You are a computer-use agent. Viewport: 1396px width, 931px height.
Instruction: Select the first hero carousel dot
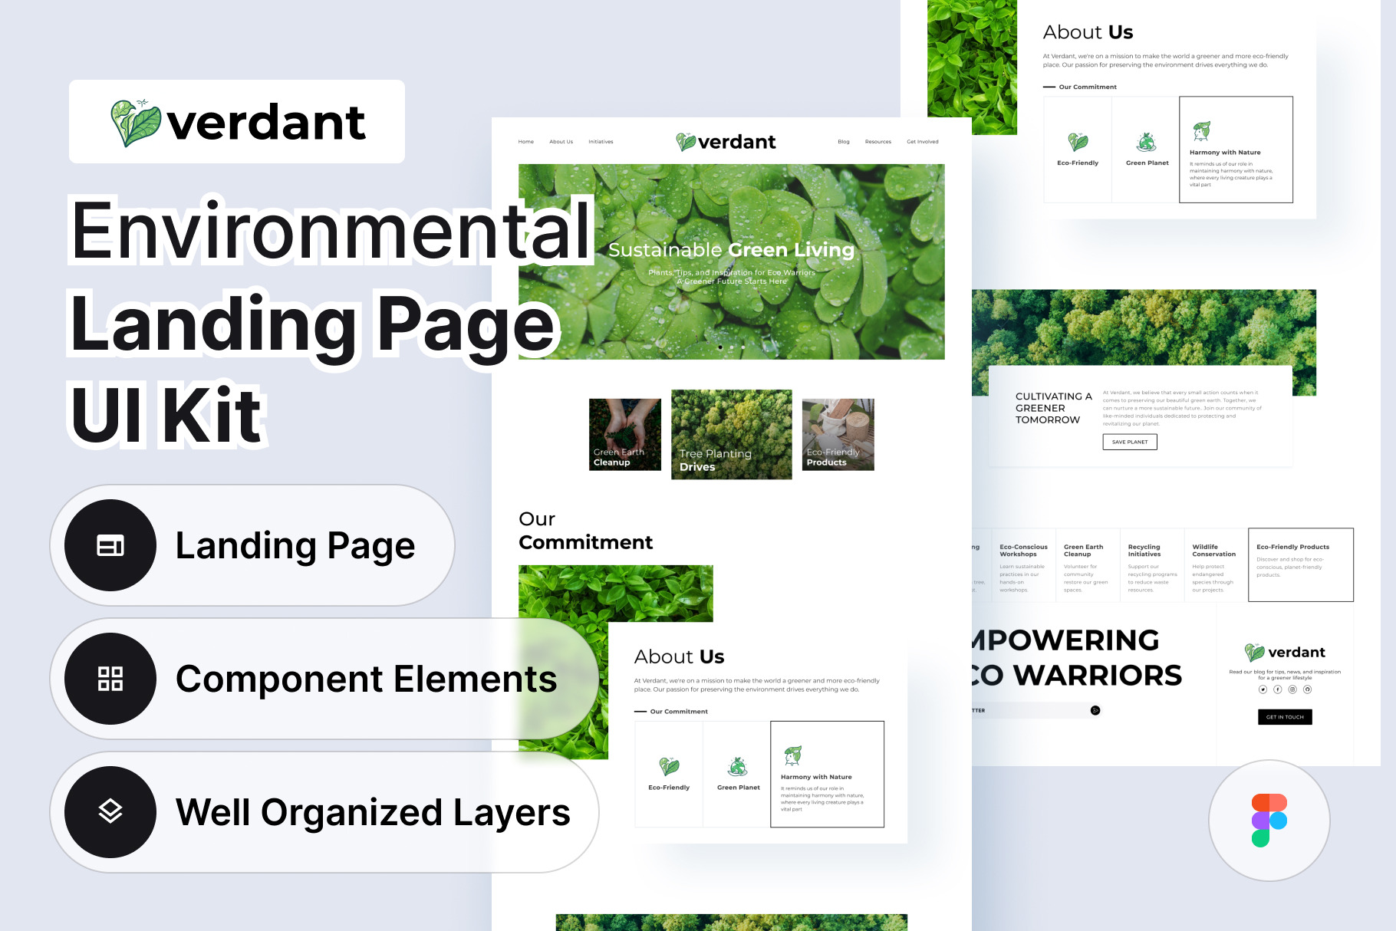point(719,347)
